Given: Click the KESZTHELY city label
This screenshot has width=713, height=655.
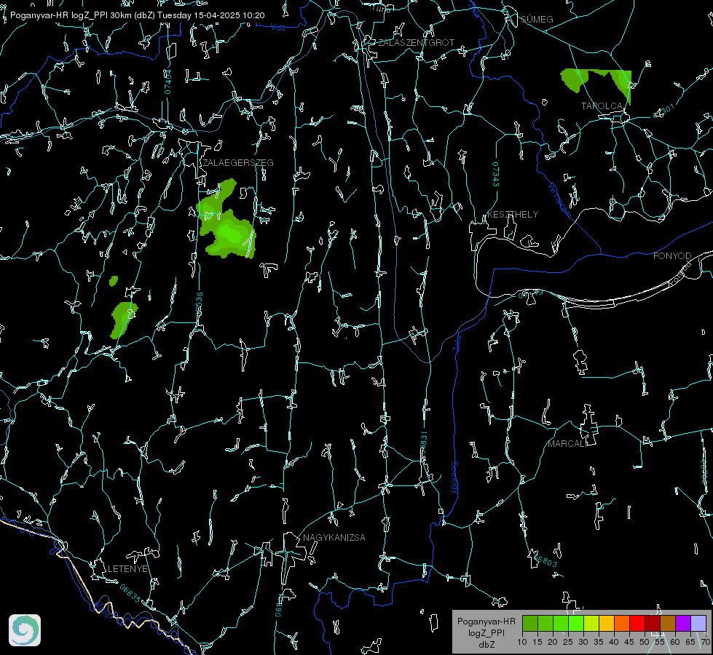Looking at the screenshot, I should click(x=513, y=215).
